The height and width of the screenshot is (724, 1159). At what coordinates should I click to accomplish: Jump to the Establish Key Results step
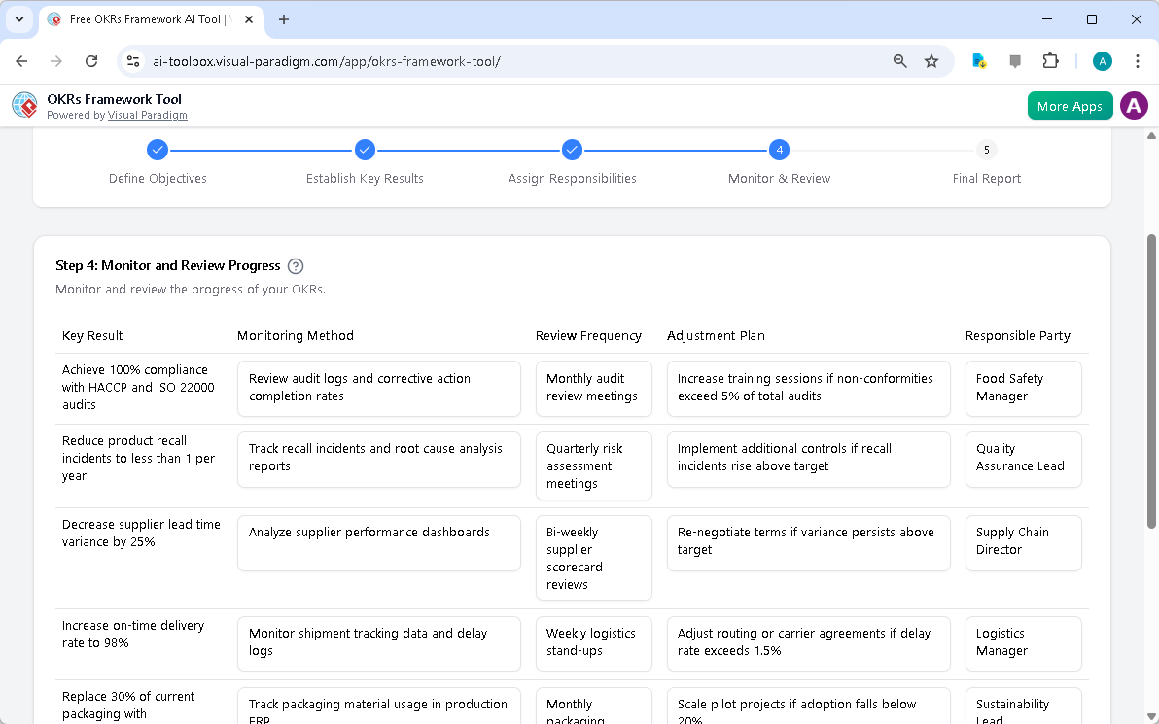point(365,150)
